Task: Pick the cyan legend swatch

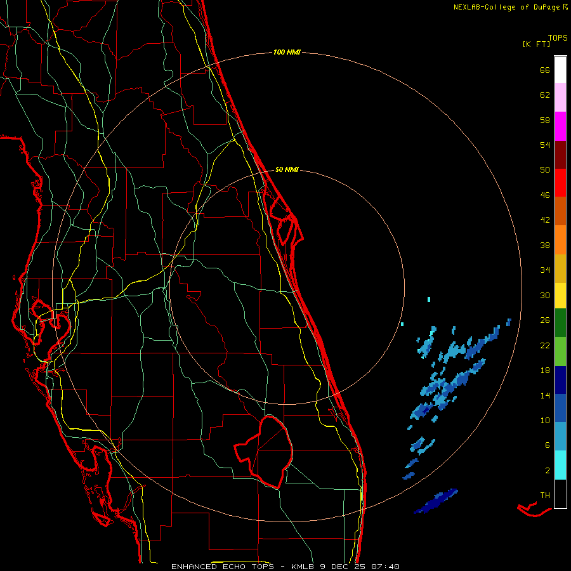Action: 560,465
